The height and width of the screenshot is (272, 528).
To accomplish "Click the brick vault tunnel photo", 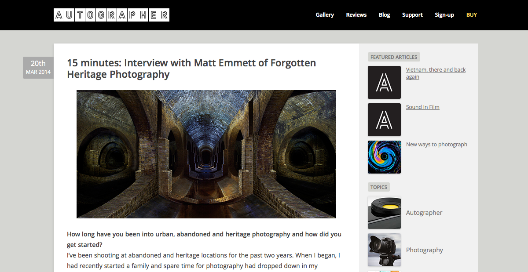I will [206, 154].
